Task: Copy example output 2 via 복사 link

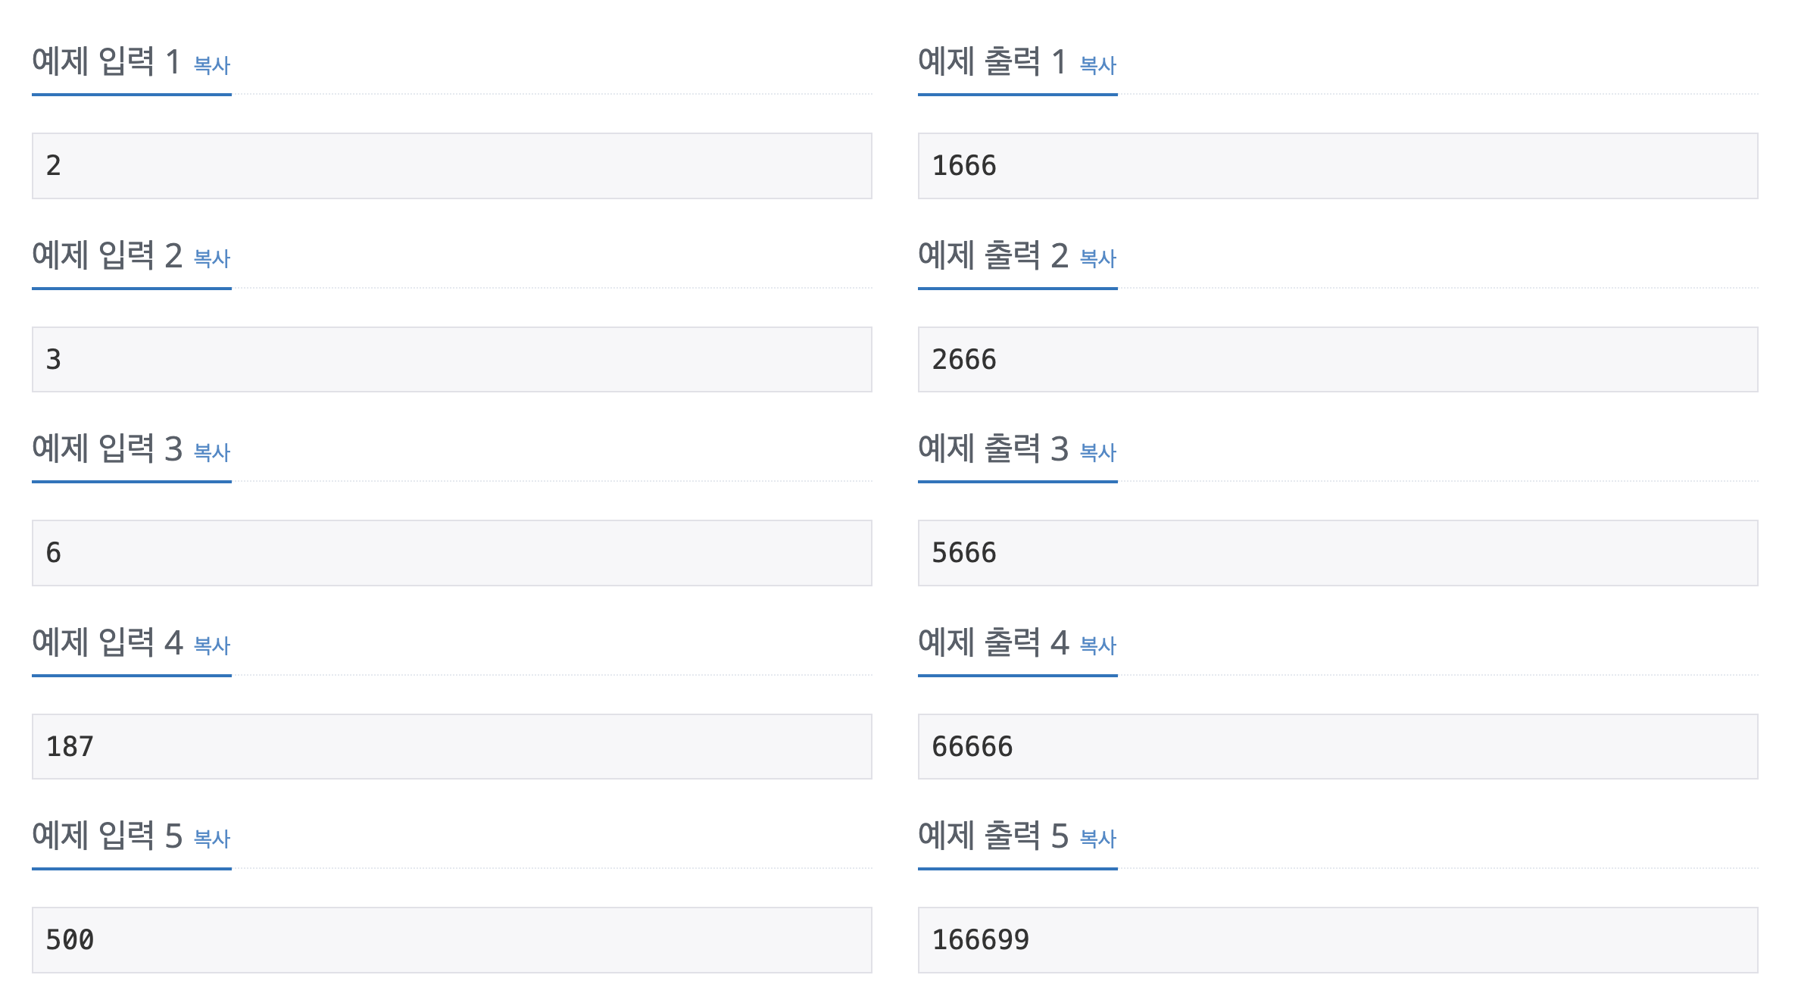Action: click(x=1098, y=258)
